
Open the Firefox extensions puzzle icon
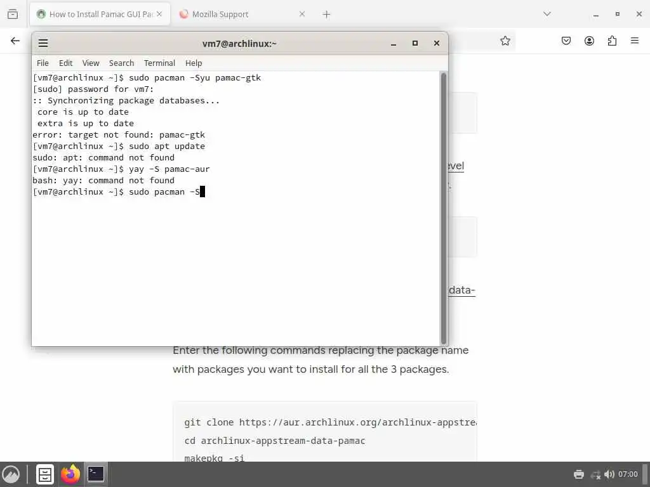[x=612, y=41]
